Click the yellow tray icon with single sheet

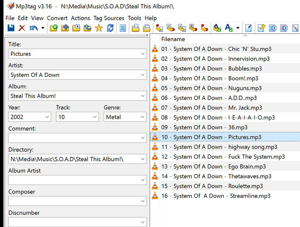(x=135, y=28)
